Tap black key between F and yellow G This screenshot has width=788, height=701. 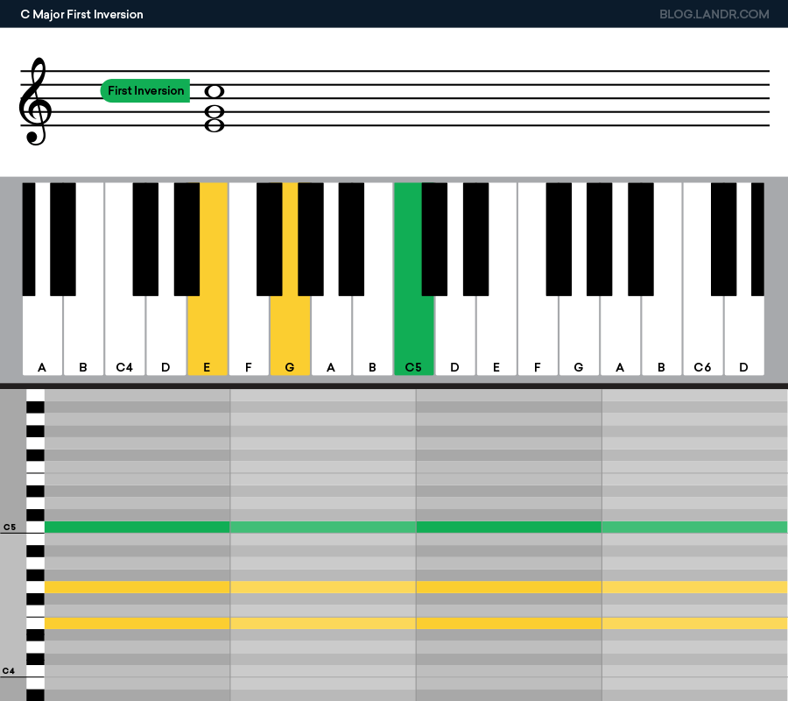270,239
